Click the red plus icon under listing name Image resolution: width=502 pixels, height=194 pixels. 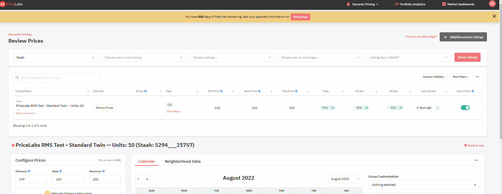coord(18,110)
